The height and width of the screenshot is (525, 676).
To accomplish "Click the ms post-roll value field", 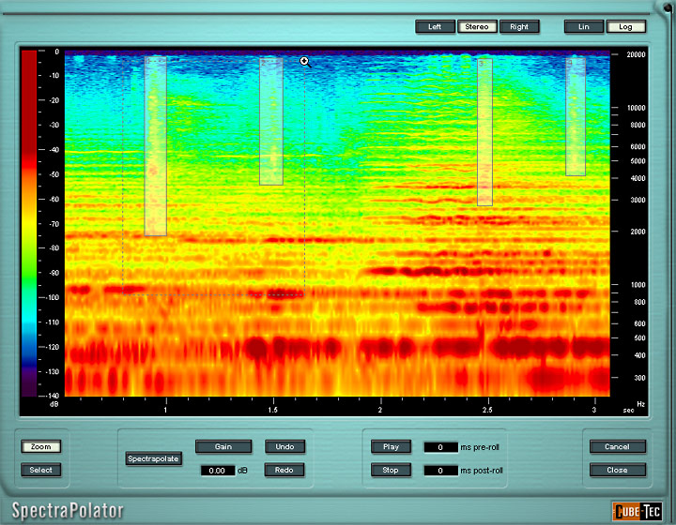I will tap(440, 471).
